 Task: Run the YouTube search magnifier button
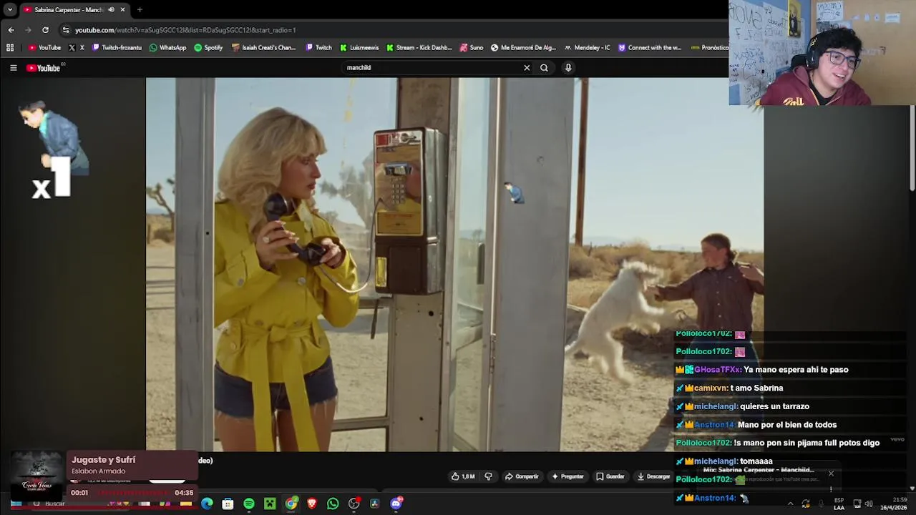(x=544, y=68)
